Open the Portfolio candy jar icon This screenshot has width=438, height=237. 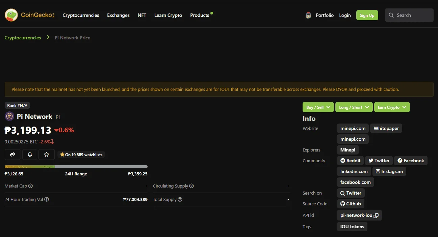(308, 15)
